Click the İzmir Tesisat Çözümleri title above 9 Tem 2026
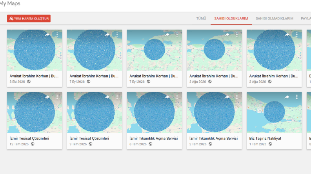This screenshot has height=174, width=311. pyautogui.click(x=89, y=138)
